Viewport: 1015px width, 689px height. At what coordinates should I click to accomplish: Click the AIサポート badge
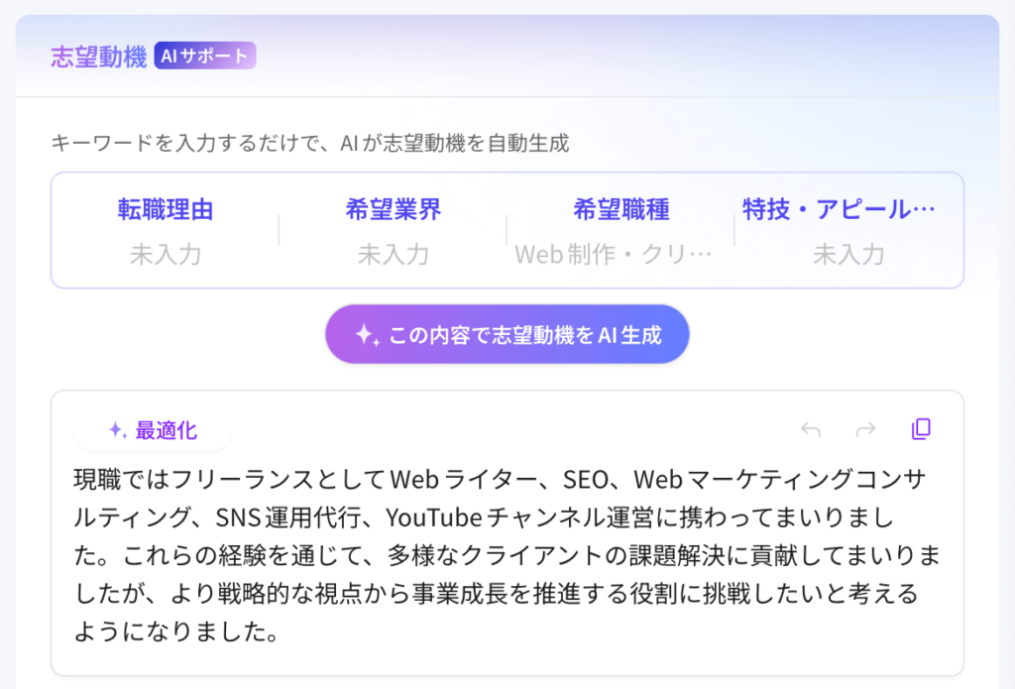coord(205,56)
